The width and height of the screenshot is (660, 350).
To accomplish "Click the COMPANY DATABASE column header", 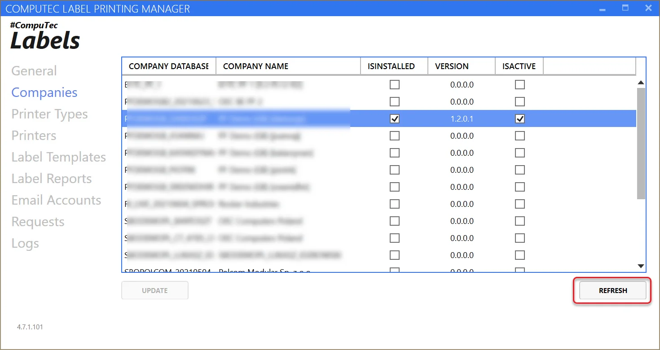I will click(x=168, y=66).
